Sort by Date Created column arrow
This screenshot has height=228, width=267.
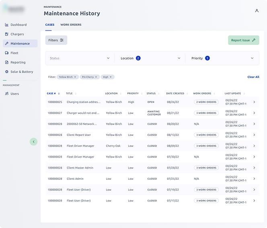pyautogui.click(x=187, y=93)
